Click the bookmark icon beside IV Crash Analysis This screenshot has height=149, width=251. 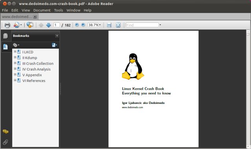tap(19, 69)
